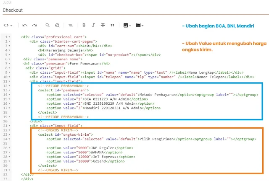Click the line number 33 in gutter
Image resolution: width=269 pixels, height=181 pixels.
click(5, 179)
